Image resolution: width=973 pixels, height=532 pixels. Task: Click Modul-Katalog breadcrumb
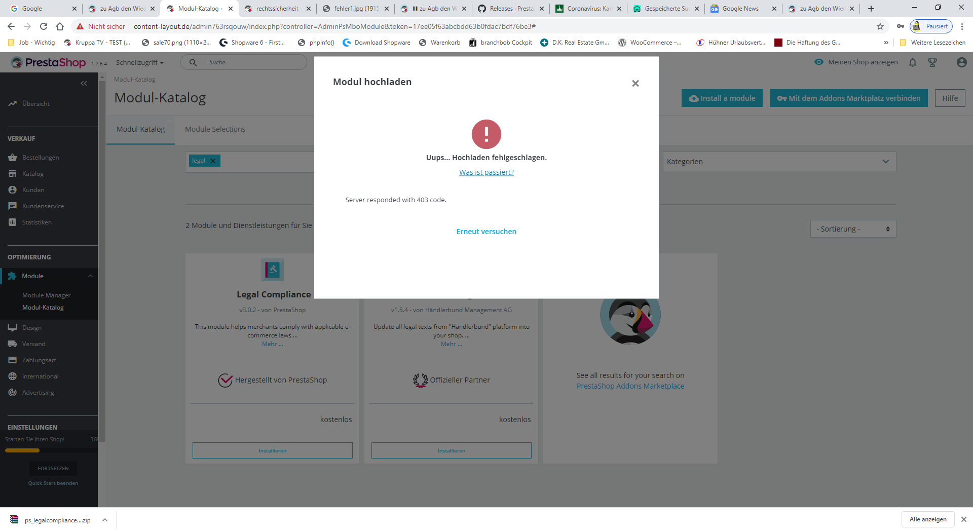pos(135,80)
